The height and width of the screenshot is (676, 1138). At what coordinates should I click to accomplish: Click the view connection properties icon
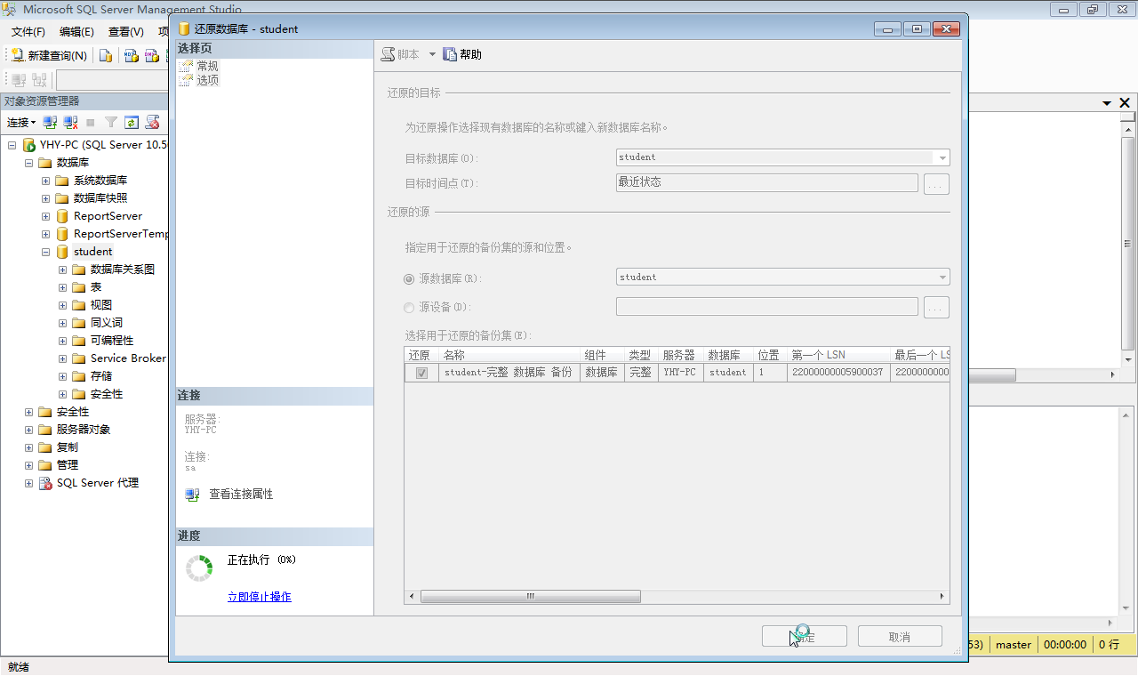point(192,495)
